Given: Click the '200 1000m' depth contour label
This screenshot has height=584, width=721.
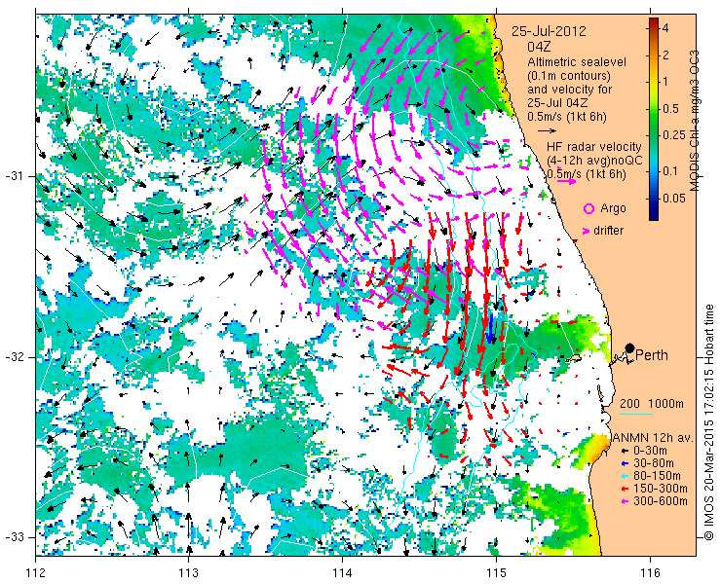Looking at the screenshot, I should click(652, 404).
